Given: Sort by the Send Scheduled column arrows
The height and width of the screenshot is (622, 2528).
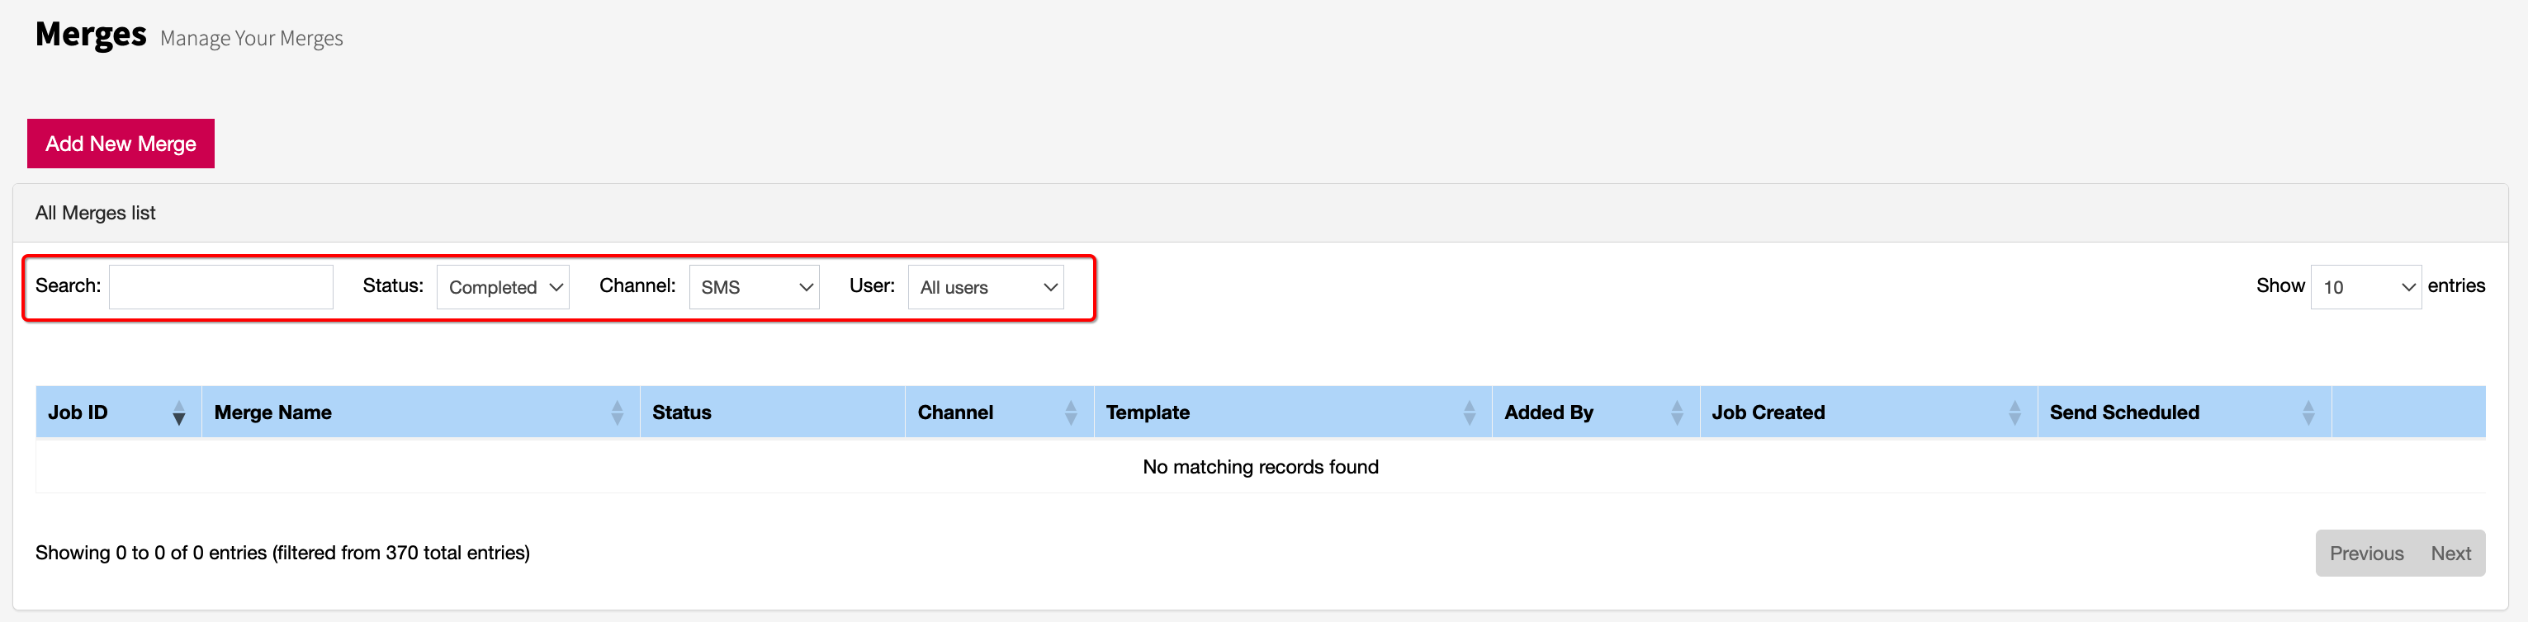Looking at the screenshot, I should 2308,412.
